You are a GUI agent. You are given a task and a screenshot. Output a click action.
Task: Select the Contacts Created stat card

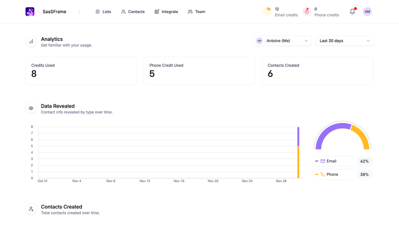pos(318,71)
